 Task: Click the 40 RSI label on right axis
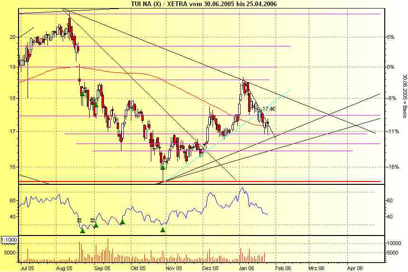pos(389,217)
